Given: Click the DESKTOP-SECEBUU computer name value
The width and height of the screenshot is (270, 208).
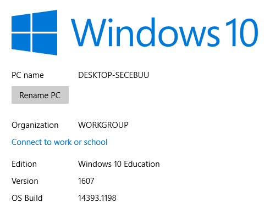Looking at the screenshot, I should [114, 75].
